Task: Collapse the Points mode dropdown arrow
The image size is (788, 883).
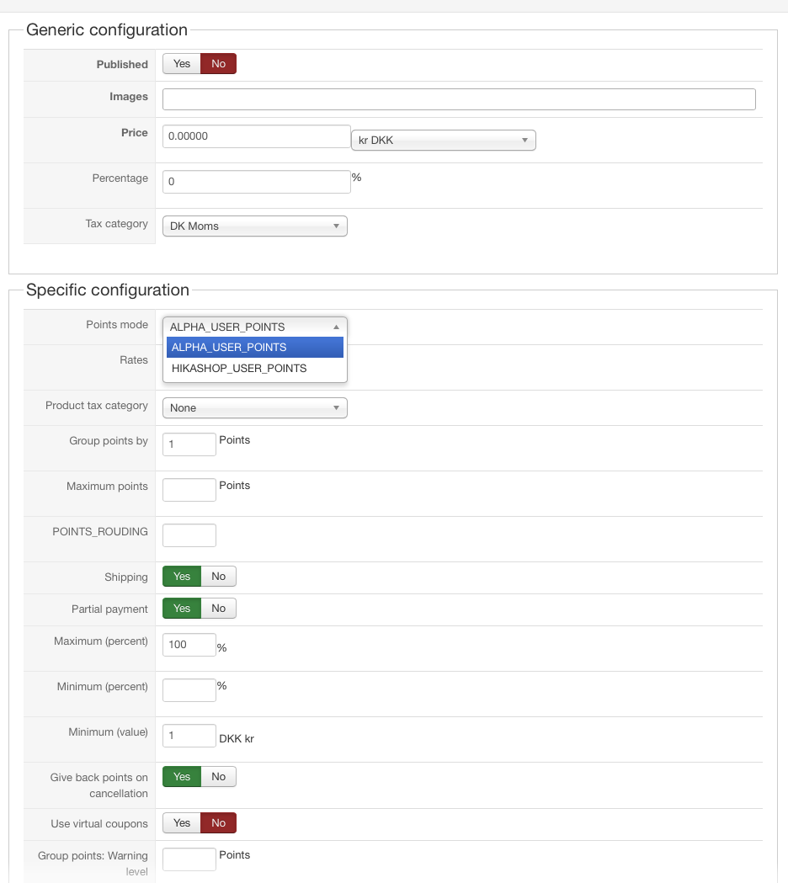Action: click(336, 327)
